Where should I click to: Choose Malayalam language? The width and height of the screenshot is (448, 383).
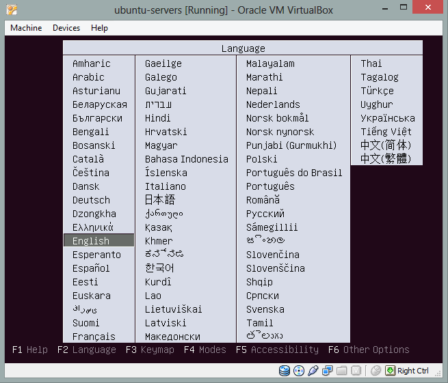(270, 63)
